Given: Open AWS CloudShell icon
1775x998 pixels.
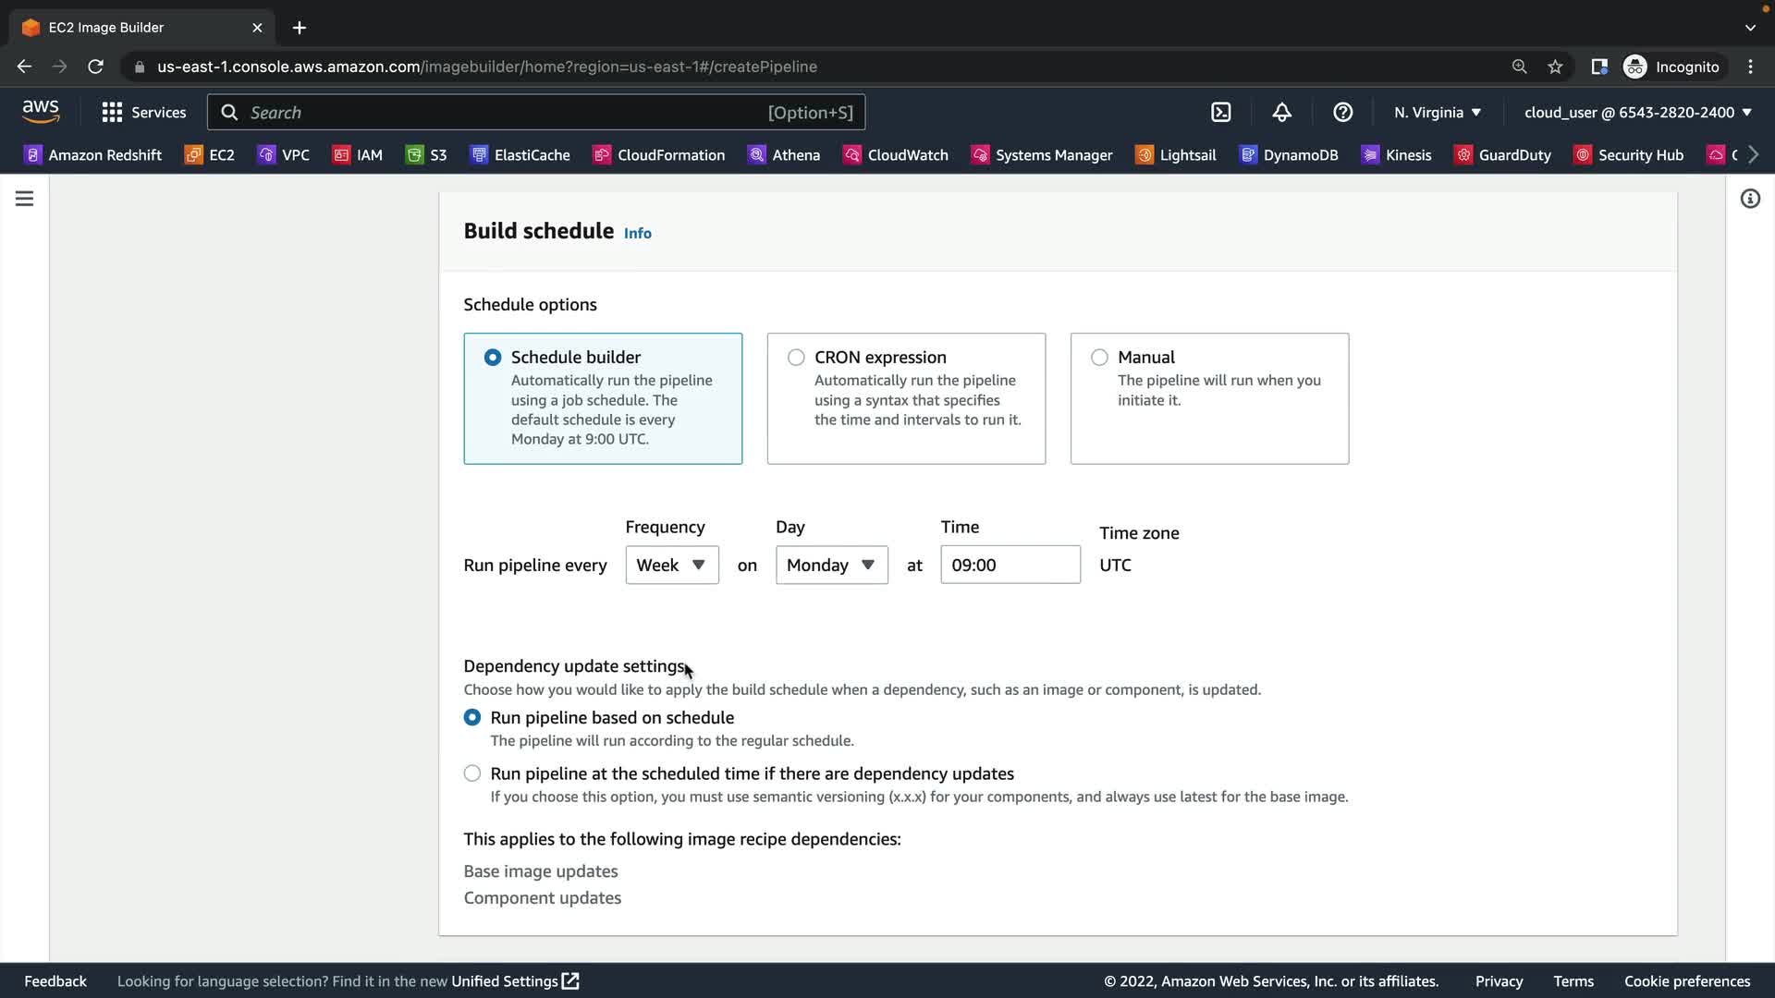Looking at the screenshot, I should [x=1220, y=112].
